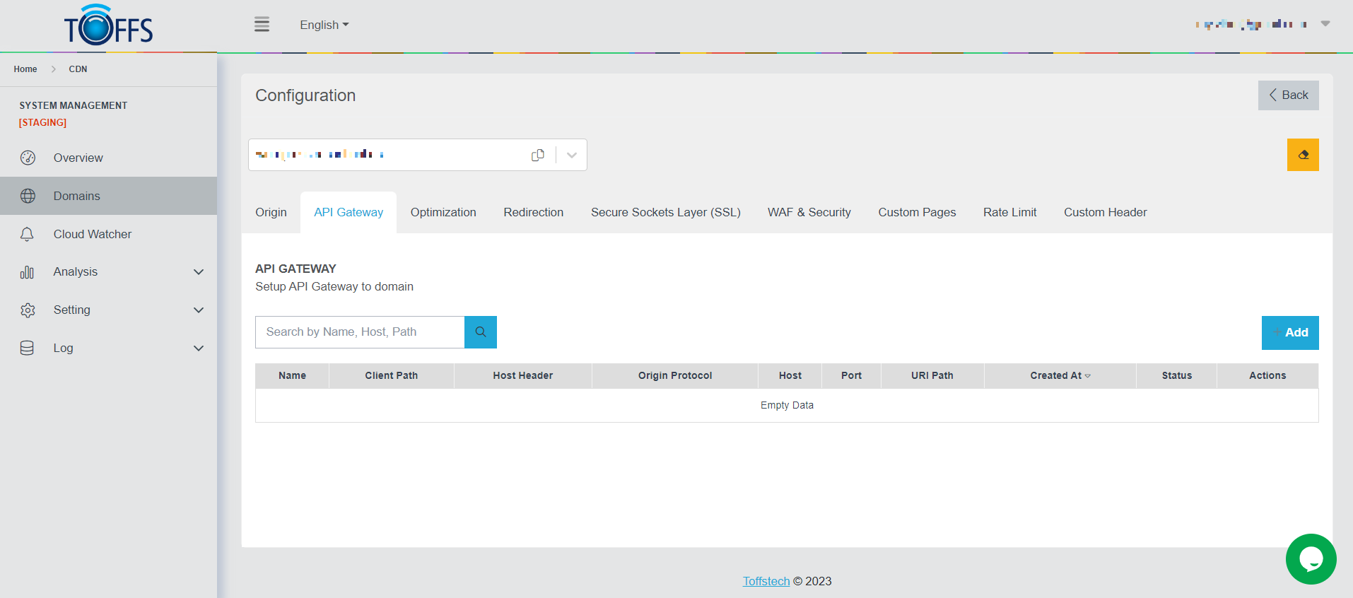This screenshot has width=1353, height=598.
Task: Click the hamburger menu icon
Action: 262,25
